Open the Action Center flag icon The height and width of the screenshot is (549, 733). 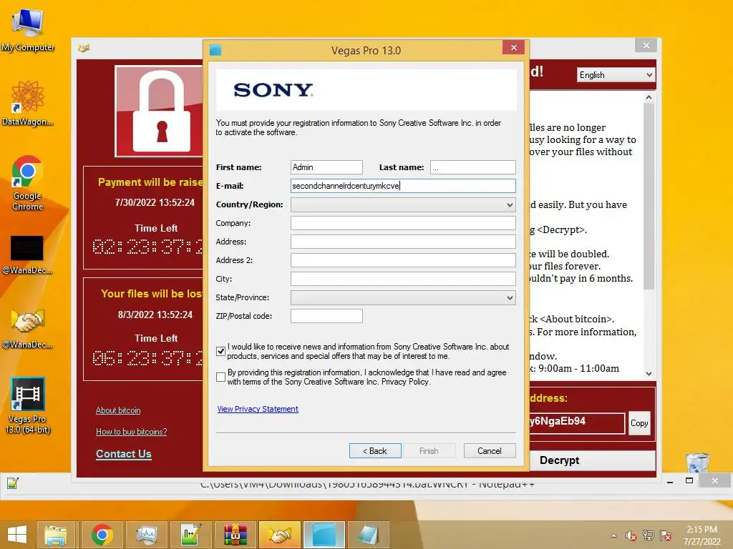pyautogui.click(x=665, y=536)
